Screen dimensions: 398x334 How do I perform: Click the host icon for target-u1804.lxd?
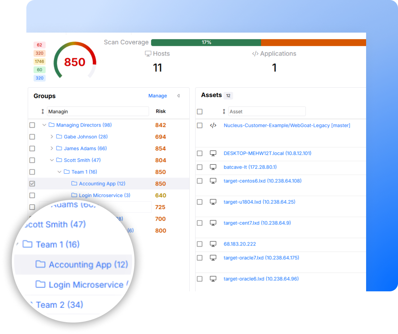coord(213,202)
